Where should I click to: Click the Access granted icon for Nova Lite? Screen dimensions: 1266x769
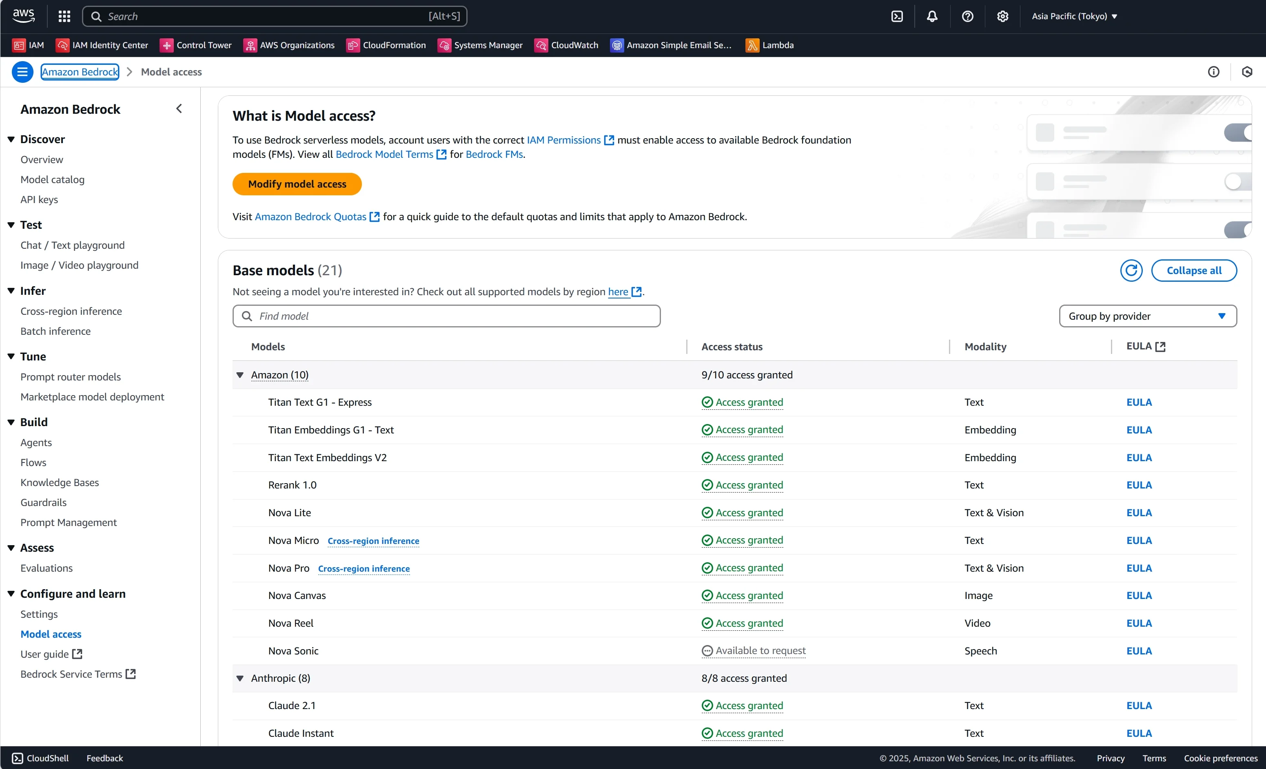click(707, 513)
